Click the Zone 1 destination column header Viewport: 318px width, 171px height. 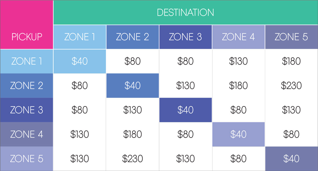click(79, 37)
